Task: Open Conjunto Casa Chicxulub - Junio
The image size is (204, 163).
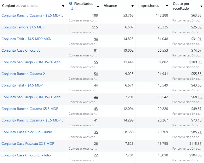Action: (x=27, y=132)
